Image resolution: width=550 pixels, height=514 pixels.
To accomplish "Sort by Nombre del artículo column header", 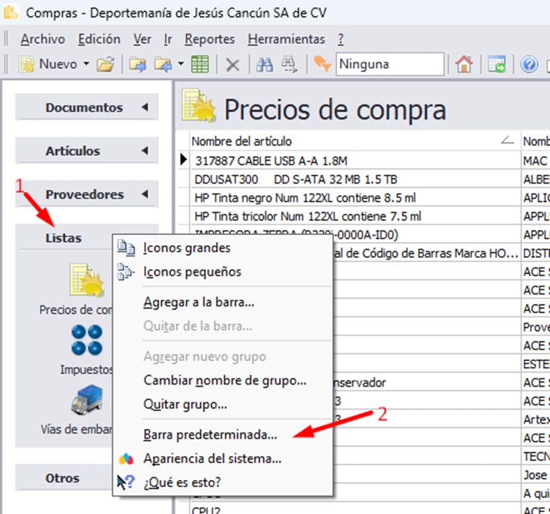I will [x=355, y=141].
